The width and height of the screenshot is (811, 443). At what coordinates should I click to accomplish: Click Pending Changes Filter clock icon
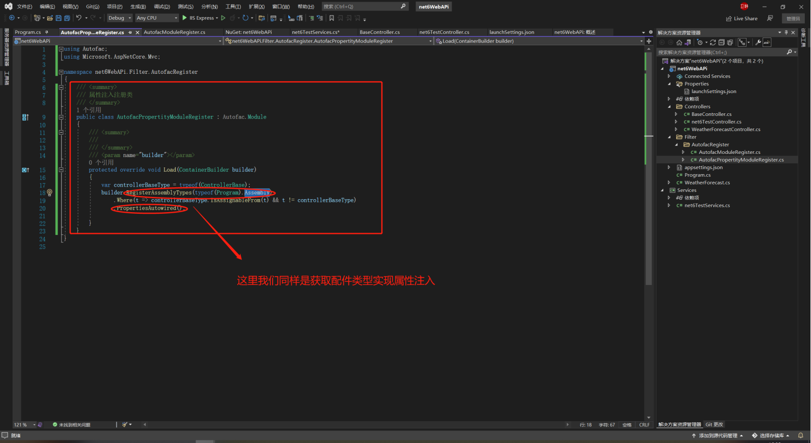700,43
